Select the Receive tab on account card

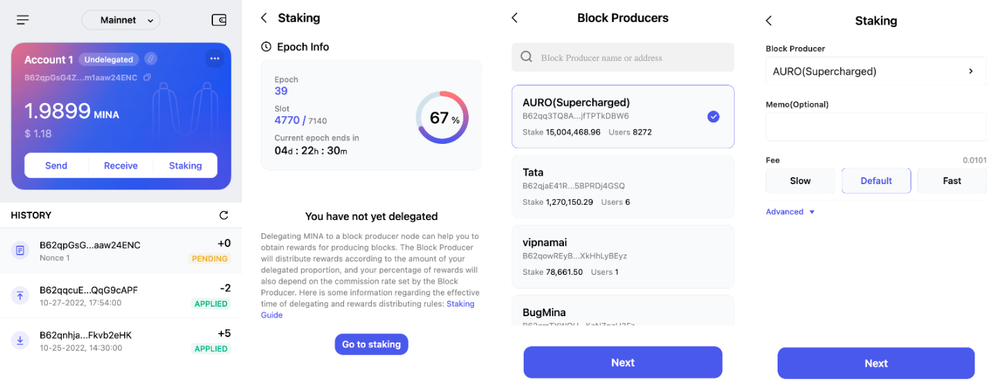point(121,165)
